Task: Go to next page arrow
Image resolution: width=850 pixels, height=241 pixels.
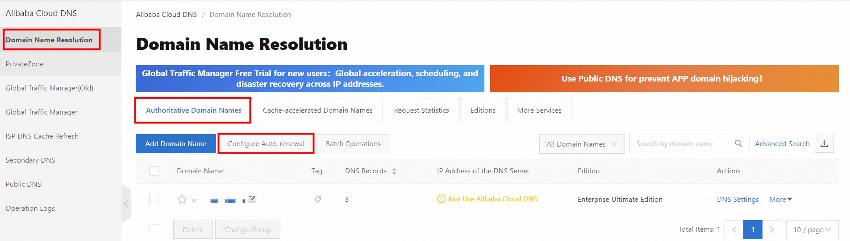Action: click(x=771, y=230)
